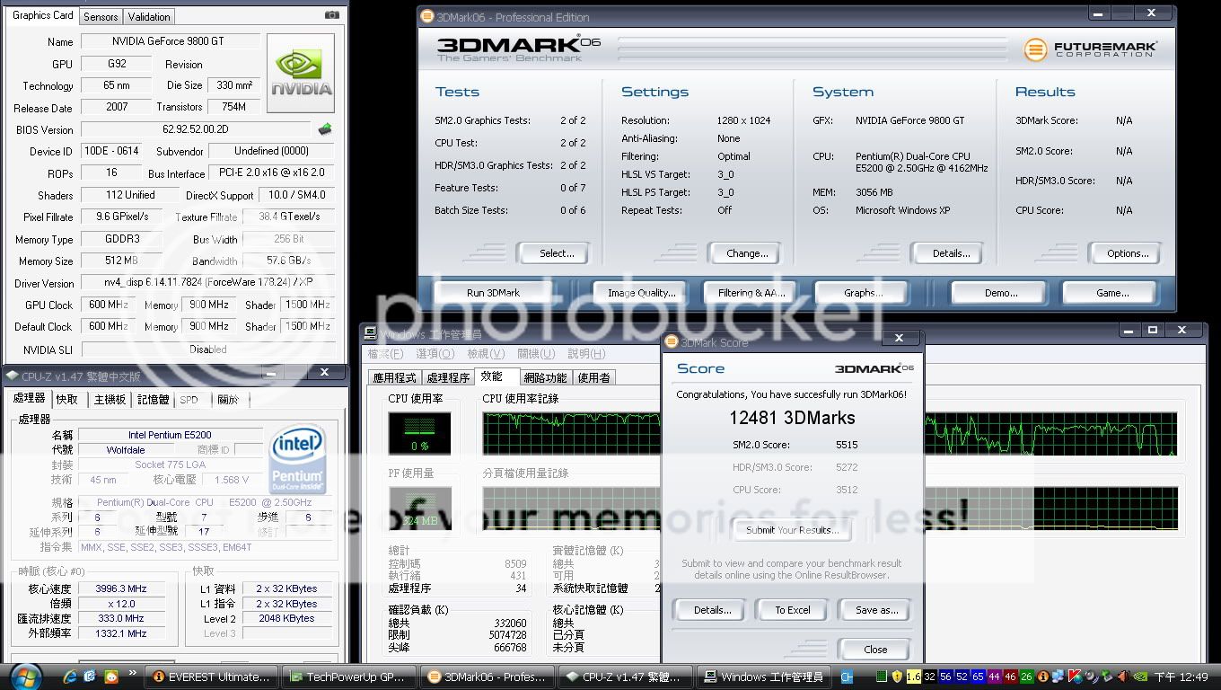The width and height of the screenshot is (1221, 690).
Task: Click the CPU-Z core speed value 3996.3 MHz
Action: (121, 588)
